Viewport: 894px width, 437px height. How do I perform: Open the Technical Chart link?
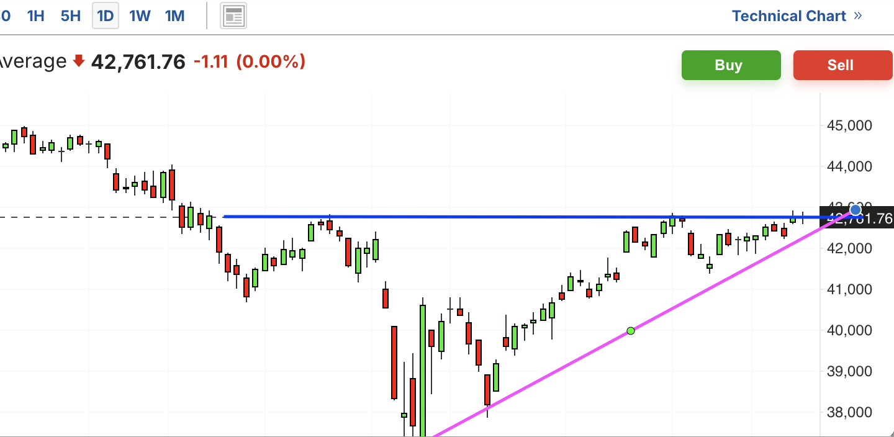pyautogui.click(x=789, y=16)
